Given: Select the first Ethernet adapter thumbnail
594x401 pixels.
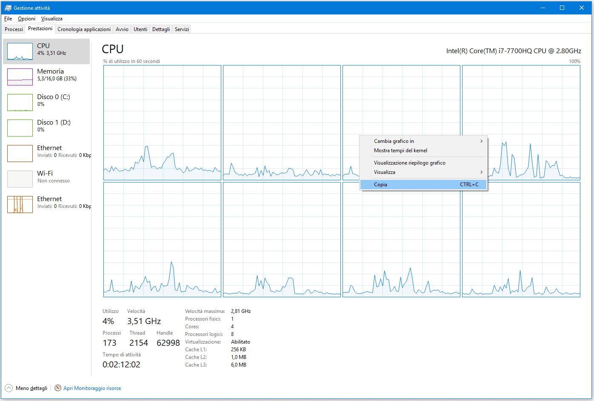Looking at the screenshot, I should 20,154.
